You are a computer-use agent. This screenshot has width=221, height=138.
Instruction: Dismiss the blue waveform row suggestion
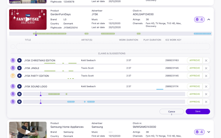point(206,102)
